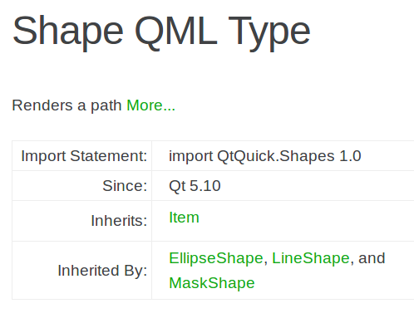Open the MaskShape type link

click(x=212, y=283)
